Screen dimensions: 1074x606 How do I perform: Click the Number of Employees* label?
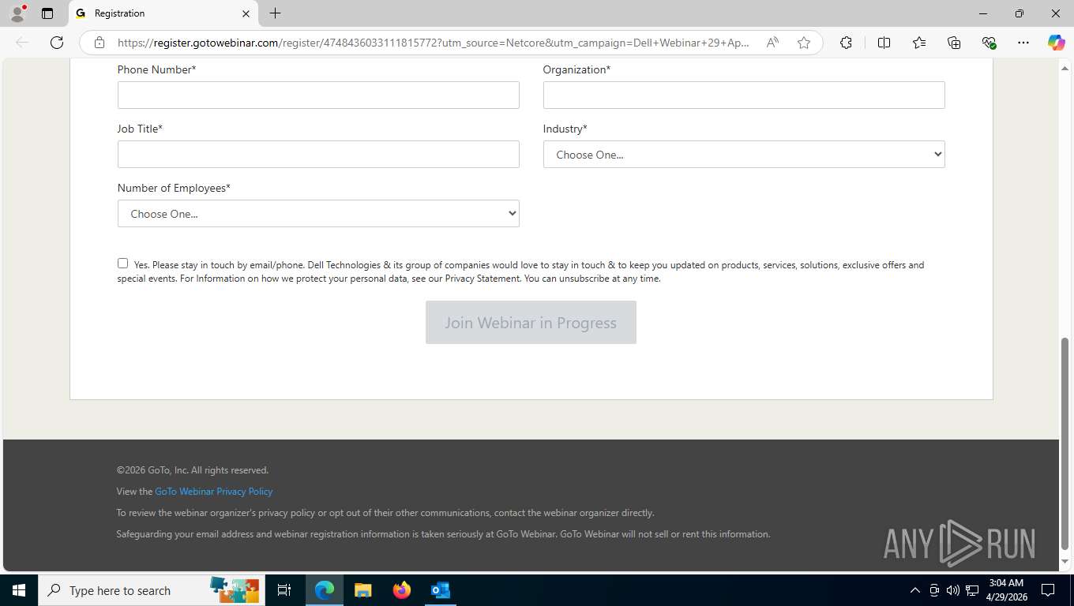tap(174, 188)
